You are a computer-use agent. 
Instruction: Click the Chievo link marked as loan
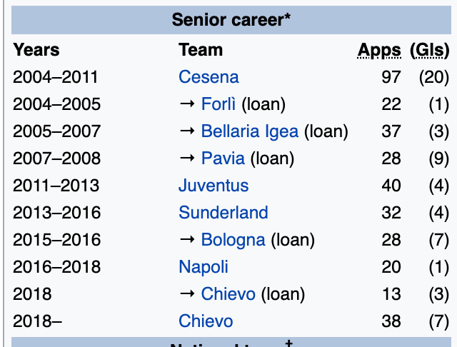coord(228,294)
